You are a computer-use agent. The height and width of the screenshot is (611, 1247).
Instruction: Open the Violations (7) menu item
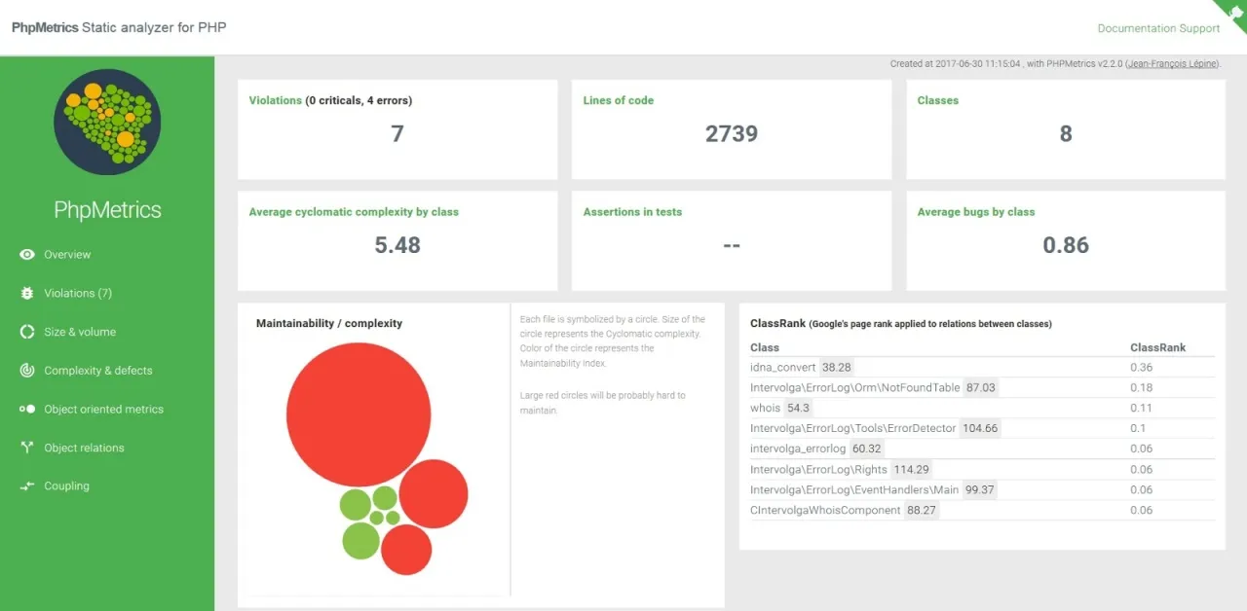[x=78, y=293]
